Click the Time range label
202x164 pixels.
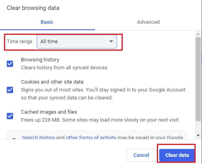pyautogui.click(x=20, y=42)
